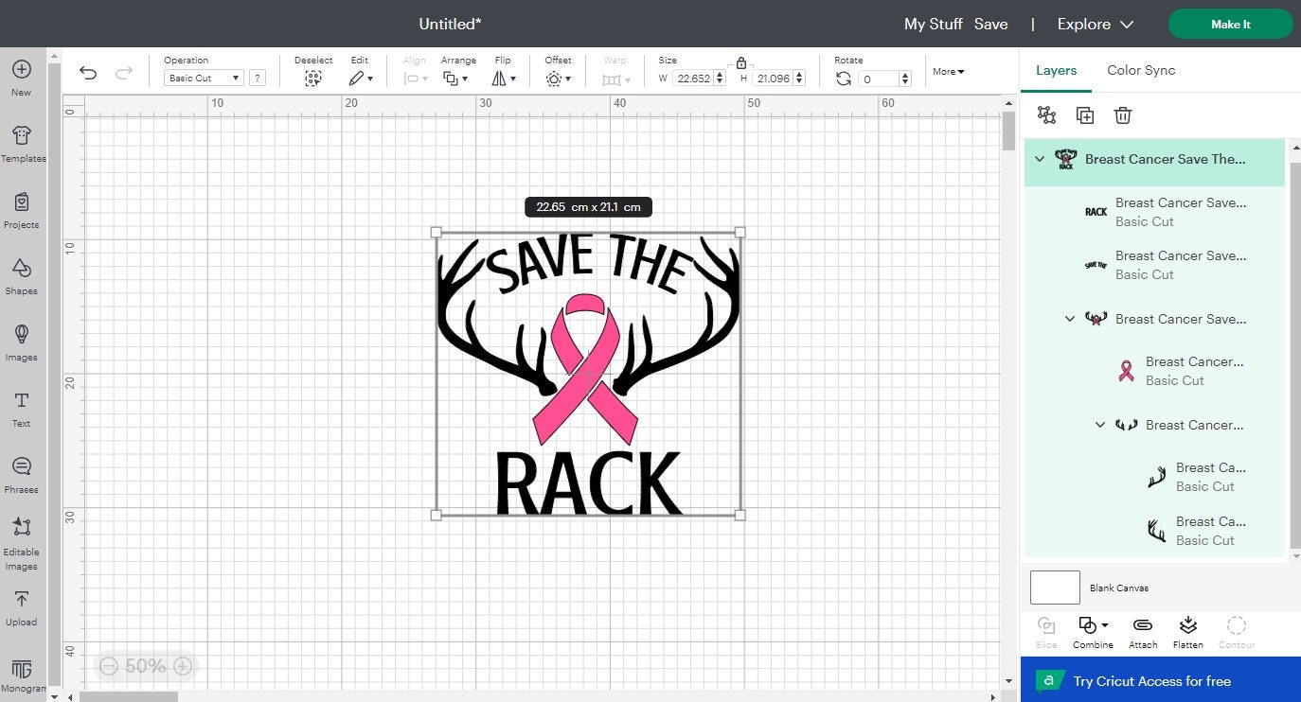Click Try Cricut Access for free
The height and width of the screenshot is (702, 1301).
pyautogui.click(x=1160, y=680)
